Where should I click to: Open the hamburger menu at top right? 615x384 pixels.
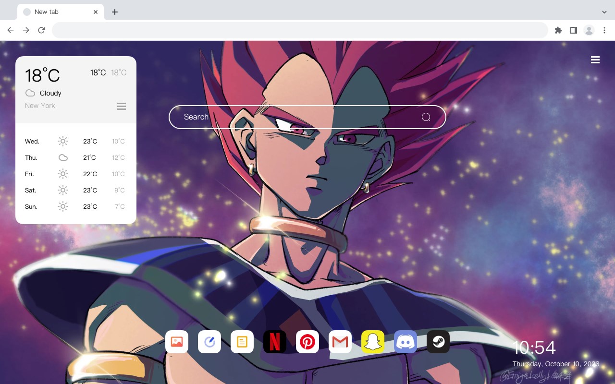coord(595,60)
